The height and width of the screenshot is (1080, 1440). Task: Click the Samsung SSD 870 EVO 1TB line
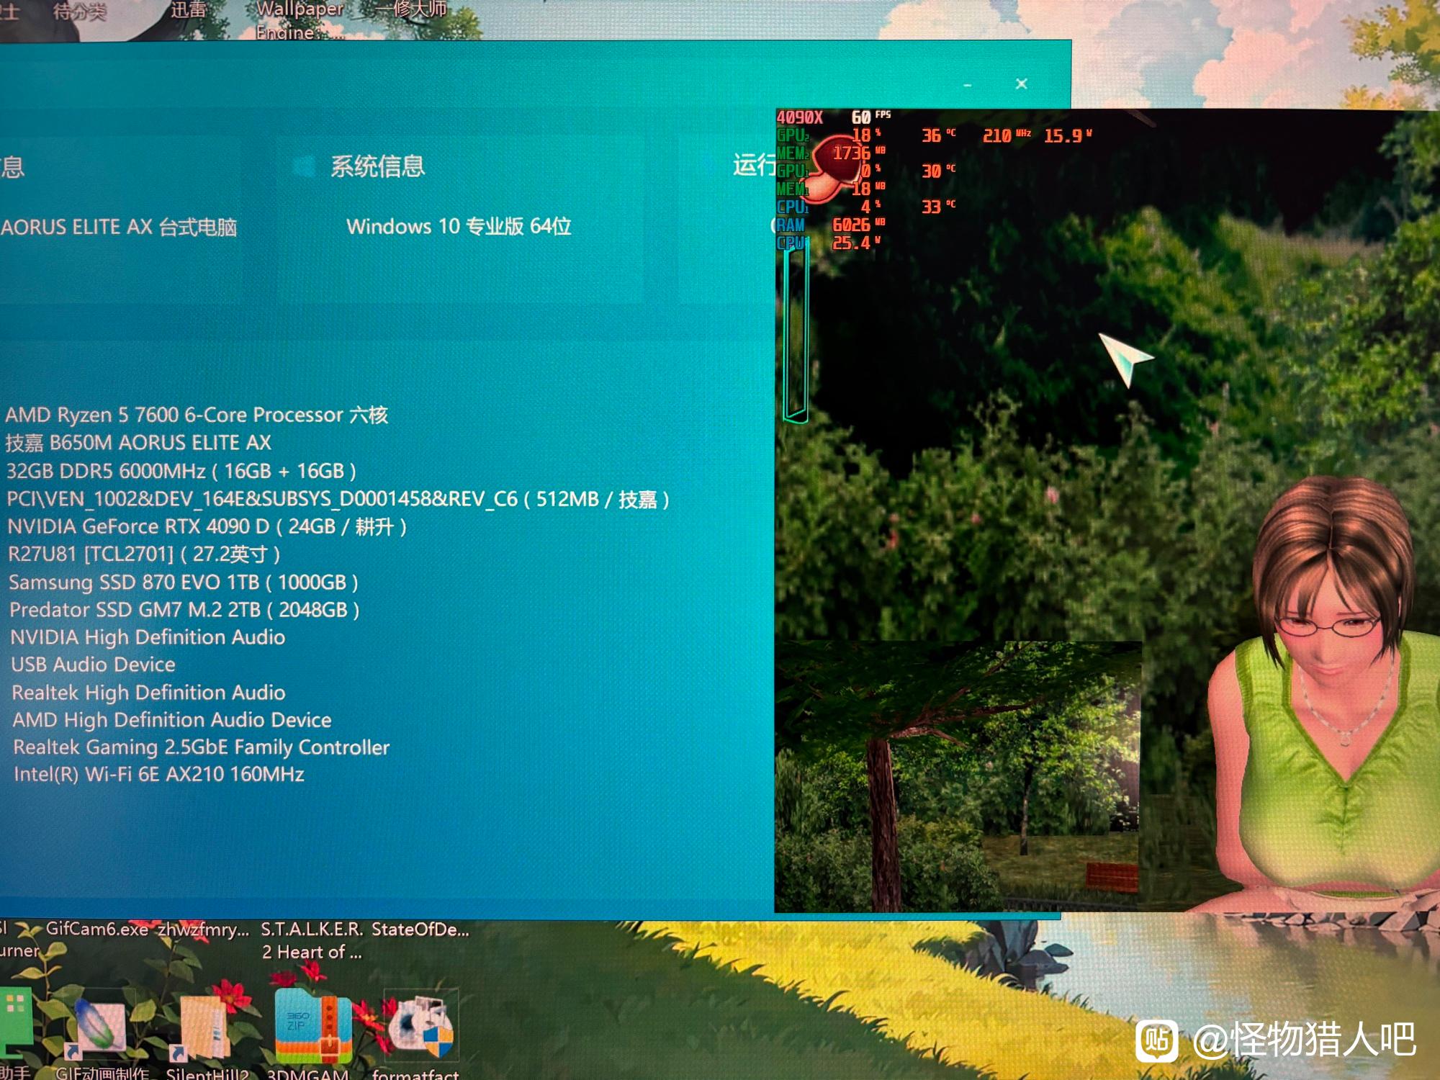tap(183, 582)
